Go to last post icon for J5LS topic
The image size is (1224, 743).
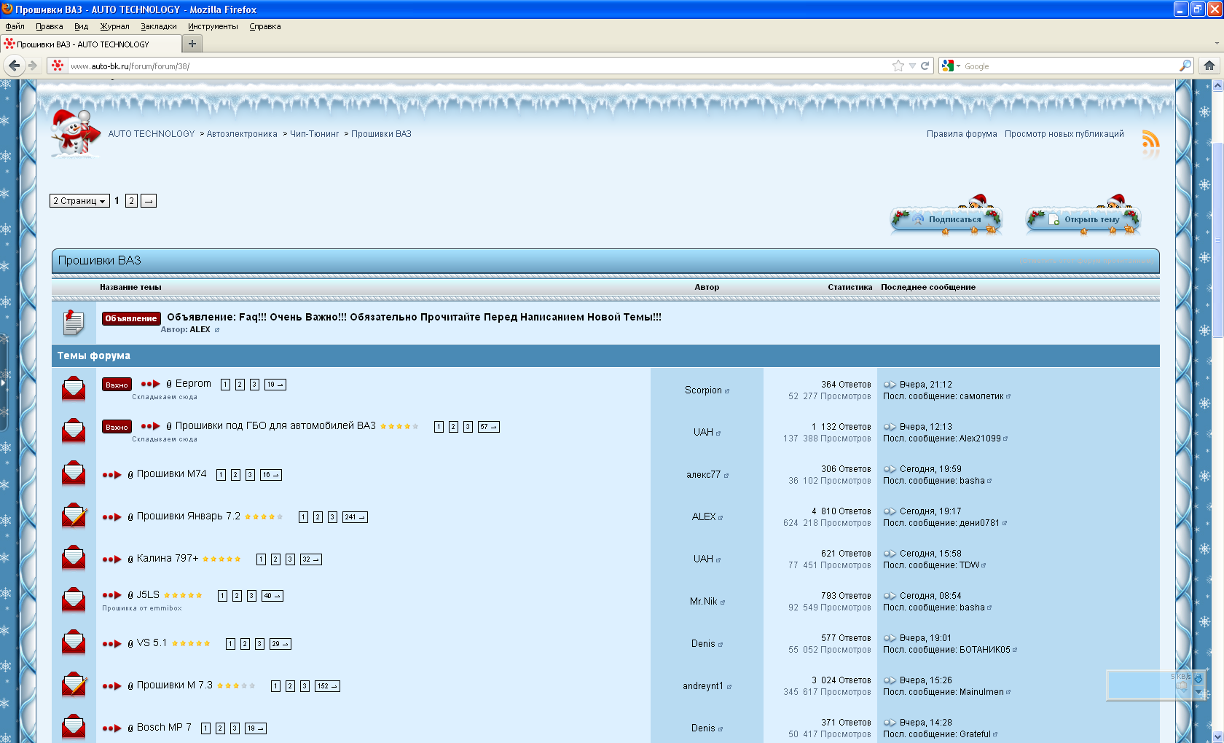890,596
